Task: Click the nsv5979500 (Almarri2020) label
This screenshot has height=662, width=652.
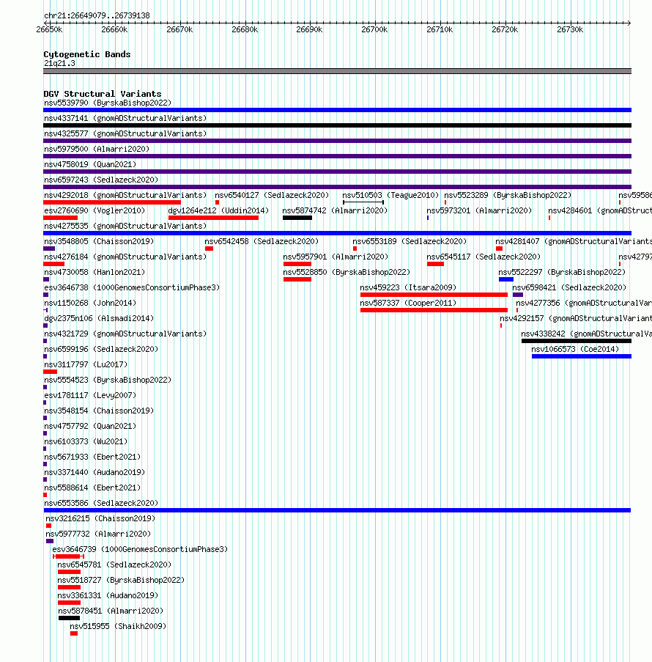Action: (97, 149)
